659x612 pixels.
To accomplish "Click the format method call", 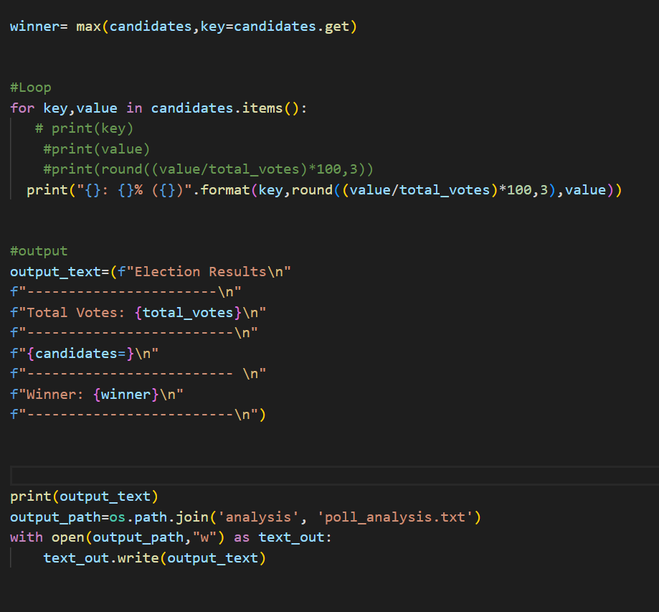I will pos(227,189).
